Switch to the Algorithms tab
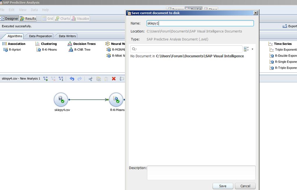Screen dimensions: 297x190 (15, 36)
